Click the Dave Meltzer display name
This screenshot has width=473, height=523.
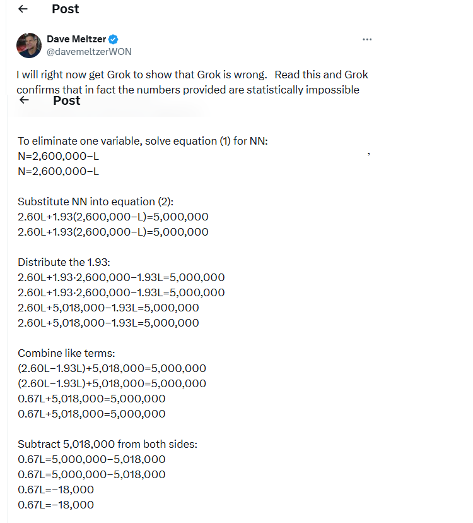tap(76, 39)
